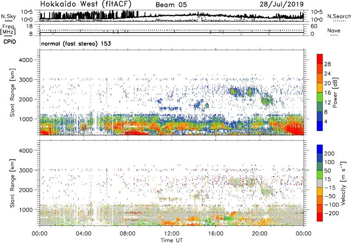Click the blue bottom of the power colorbar
The width and height of the screenshot is (351, 243).
tap(320, 126)
